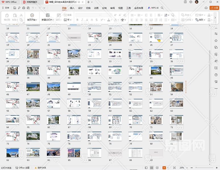Viewport: 220px width, 170px height.
Task: Open the 插入 ribbon tab
Action: click(x=72, y=8)
